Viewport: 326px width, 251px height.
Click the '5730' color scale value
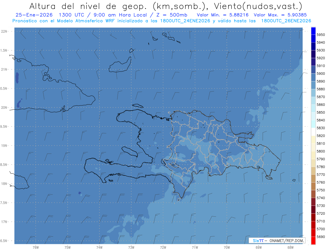[x=321, y=206]
